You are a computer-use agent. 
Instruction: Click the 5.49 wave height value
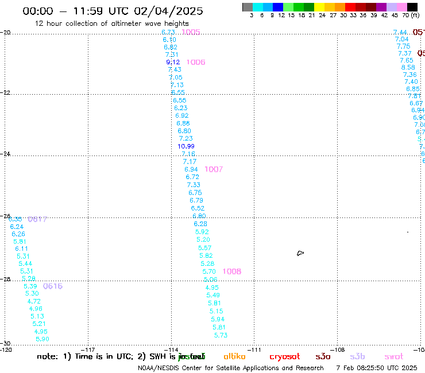[x=213, y=295]
